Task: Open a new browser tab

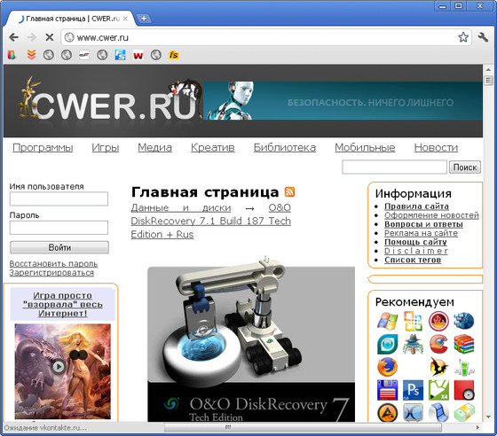Action: click(144, 19)
